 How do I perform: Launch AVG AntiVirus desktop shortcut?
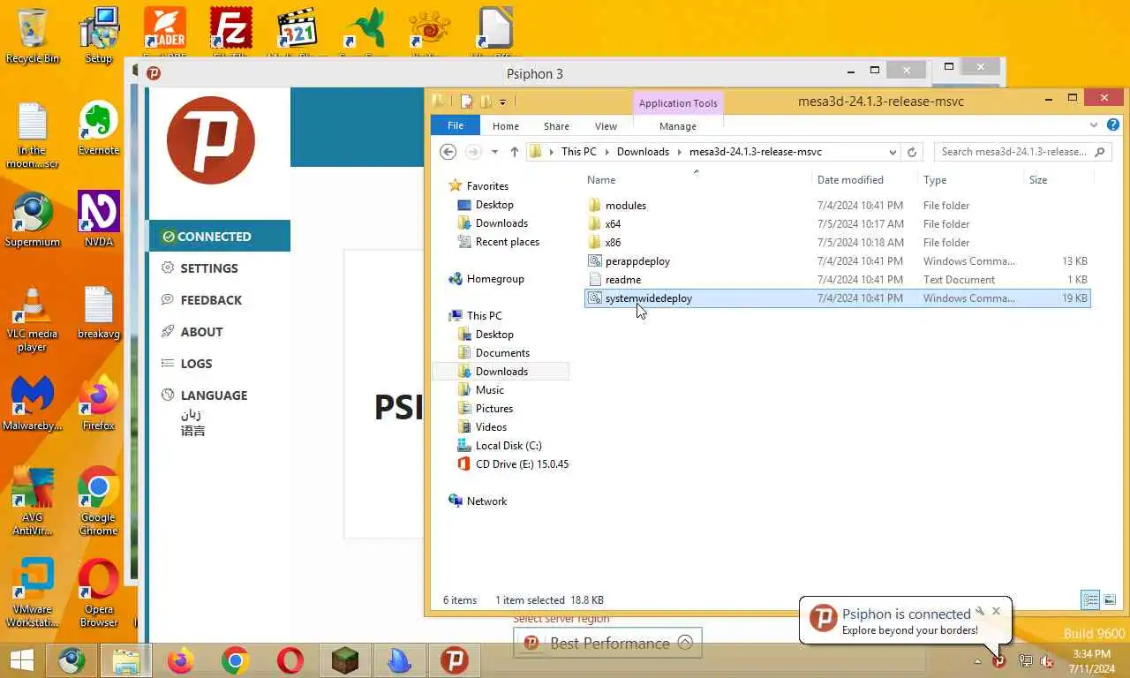[x=33, y=501]
